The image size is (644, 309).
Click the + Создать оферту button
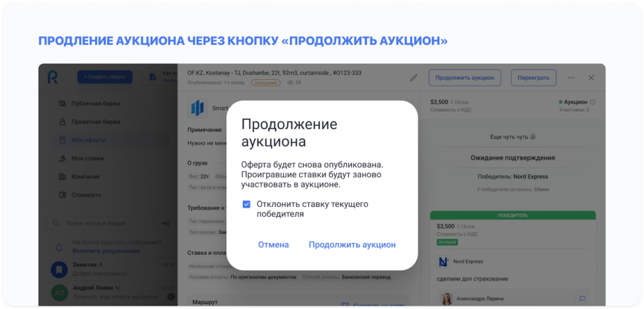point(105,77)
